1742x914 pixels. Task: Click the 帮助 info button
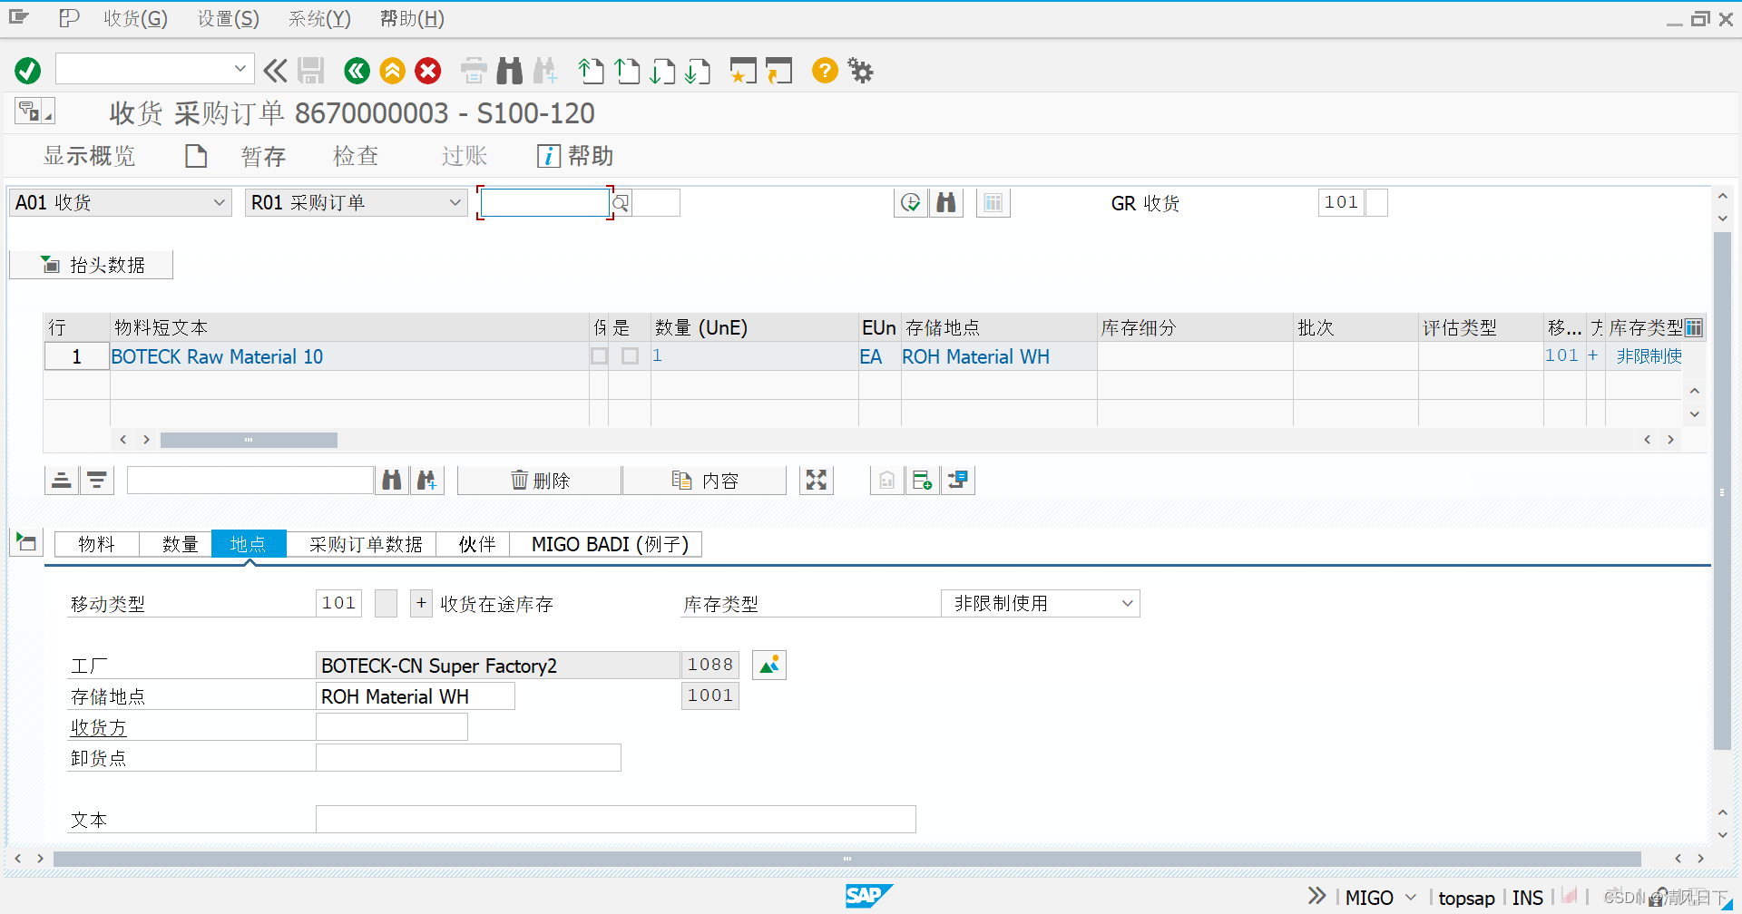(575, 156)
